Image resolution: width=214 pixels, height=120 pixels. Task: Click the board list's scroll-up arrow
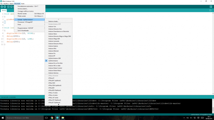59,19
